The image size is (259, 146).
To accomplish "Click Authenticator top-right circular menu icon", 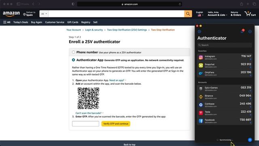I will [250, 32].
